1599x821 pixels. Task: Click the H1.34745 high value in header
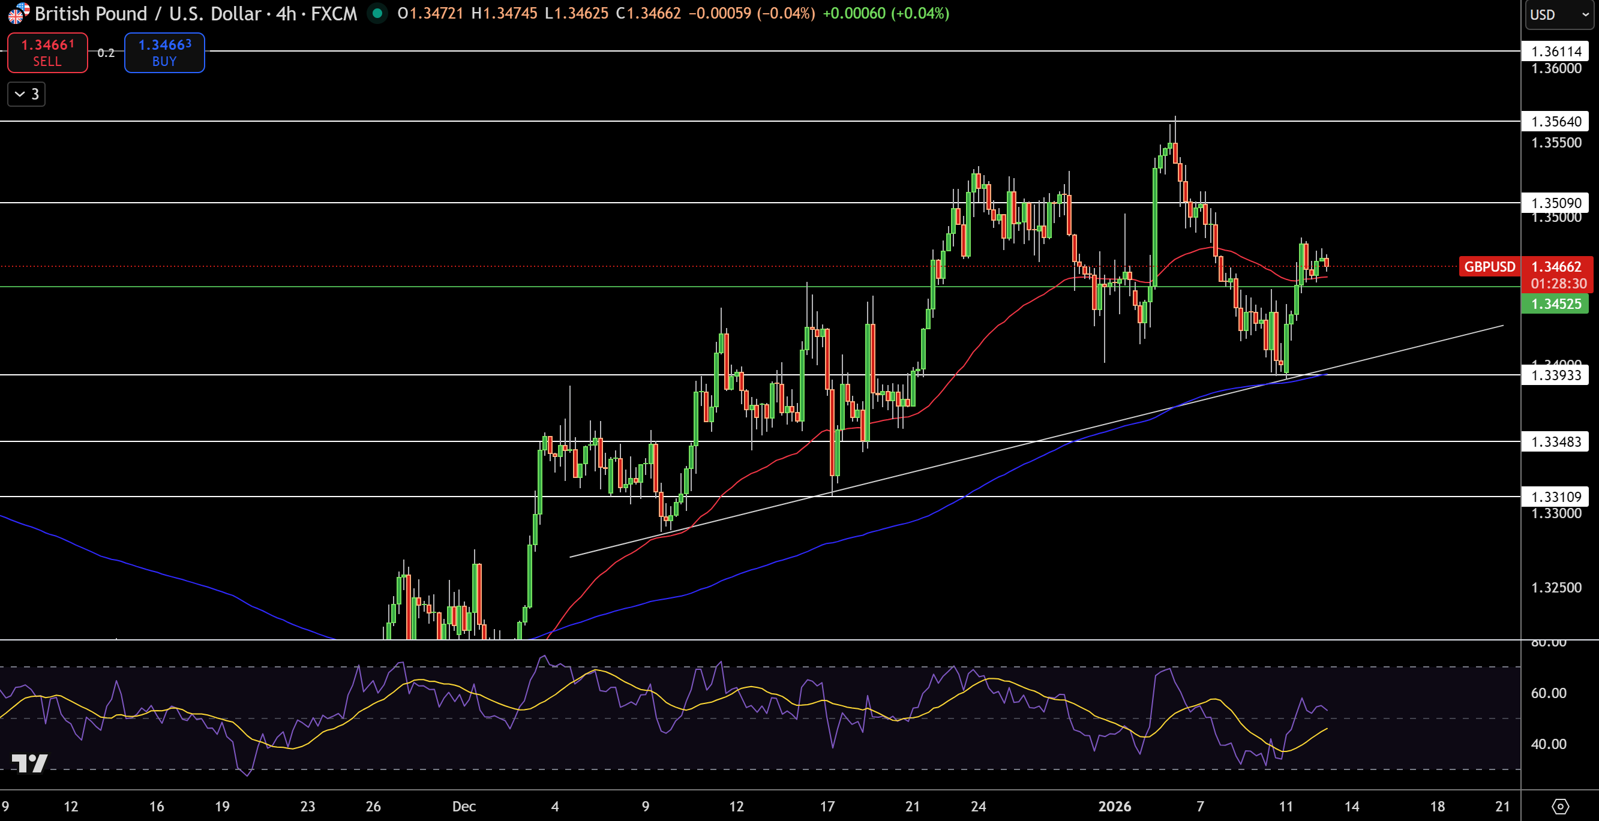504,13
